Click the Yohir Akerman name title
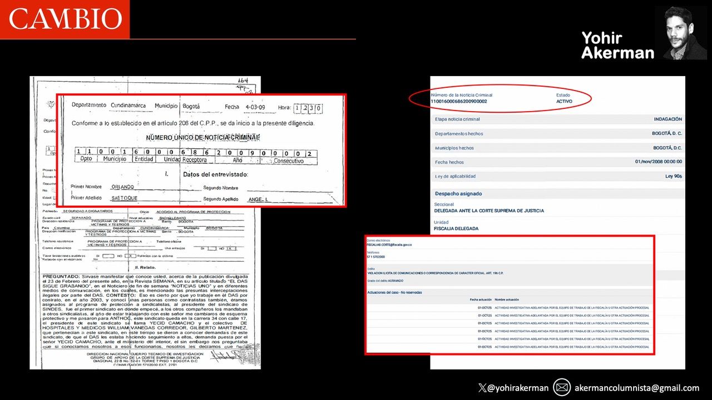The width and height of the screenshot is (712, 400). (x=617, y=45)
